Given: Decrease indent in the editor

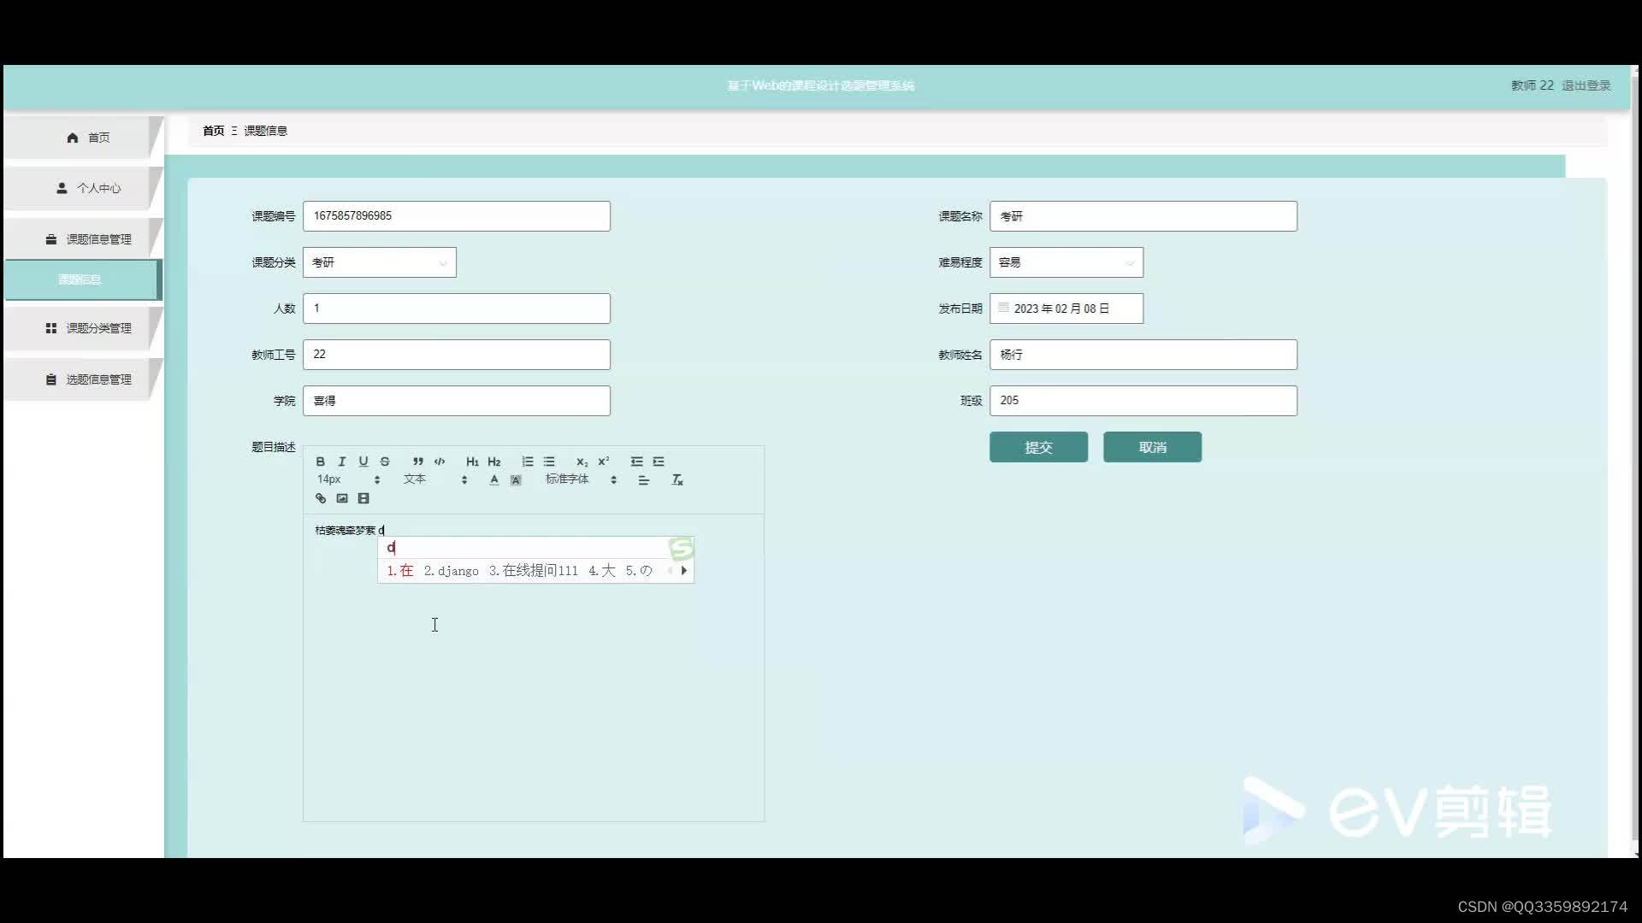Looking at the screenshot, I should tap(637, 461).
